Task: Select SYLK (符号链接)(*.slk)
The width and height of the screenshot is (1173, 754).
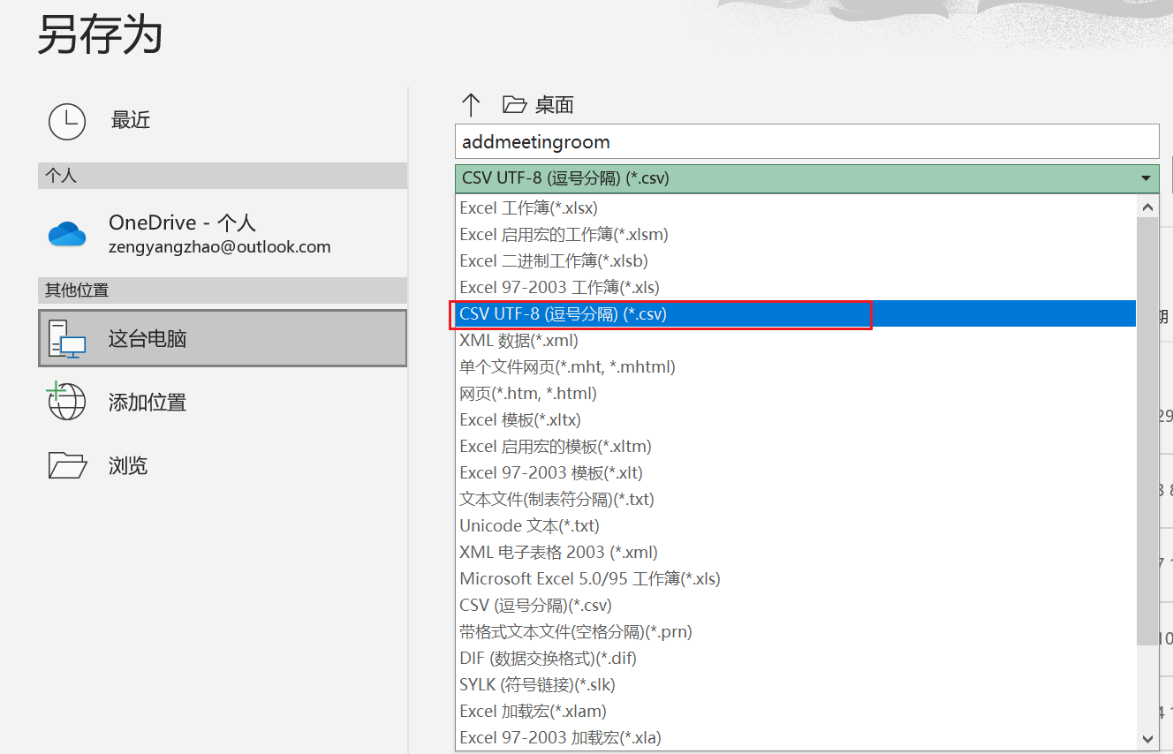Action: pos(796,685)
